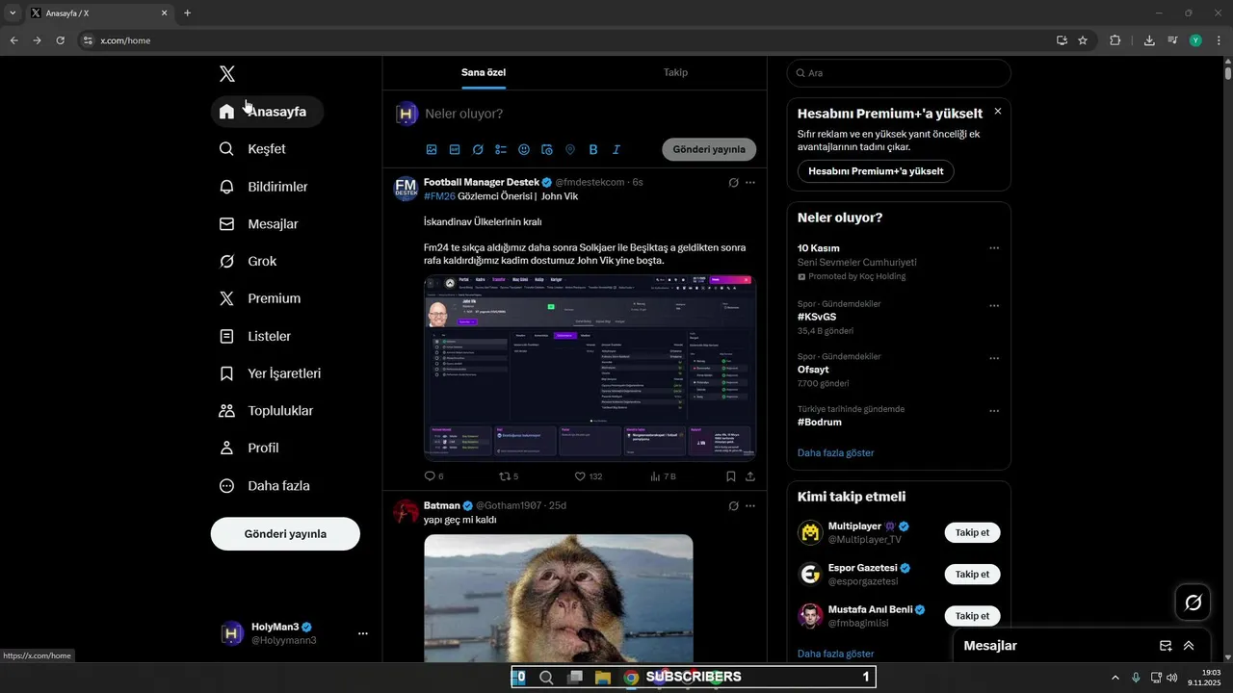The width and height of the screenshot is (1233, 693).
Task: Add media image icon in composer
Action: coord(432,150)
